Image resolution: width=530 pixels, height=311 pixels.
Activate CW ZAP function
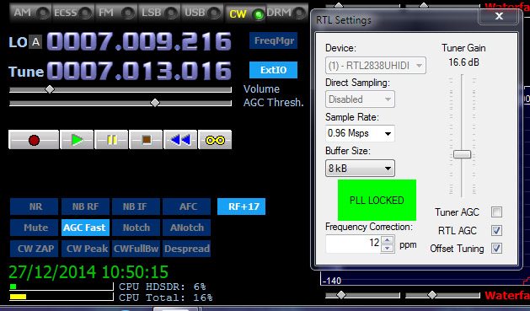(35, 249)
